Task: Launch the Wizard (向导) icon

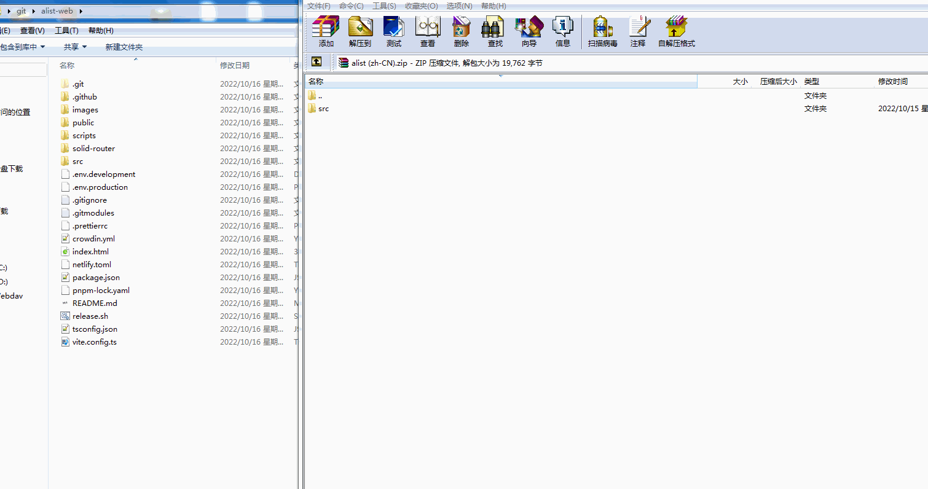Action: coord(529,31)
